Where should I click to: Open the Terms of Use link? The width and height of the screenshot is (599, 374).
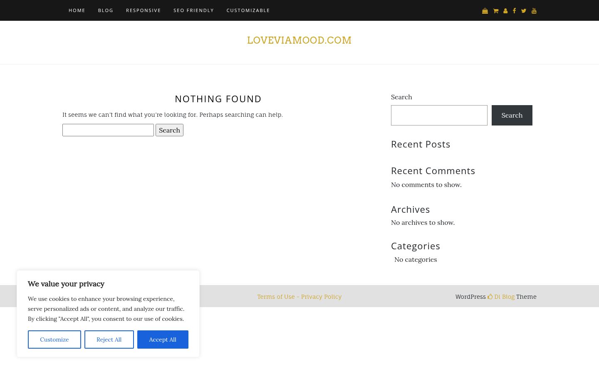click(276, 297)
